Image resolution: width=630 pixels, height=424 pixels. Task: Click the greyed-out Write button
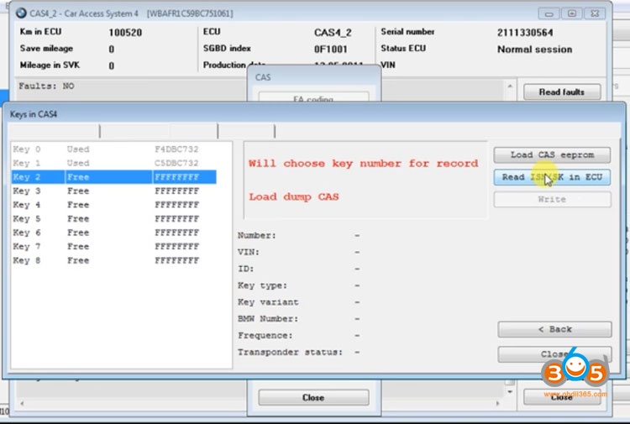tap(552, 199)
